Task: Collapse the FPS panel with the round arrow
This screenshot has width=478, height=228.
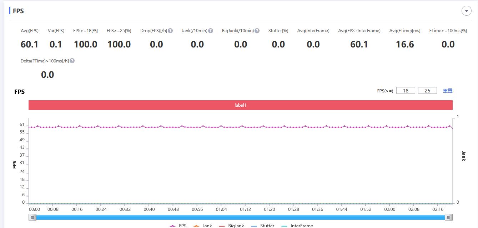Action: 466,11
